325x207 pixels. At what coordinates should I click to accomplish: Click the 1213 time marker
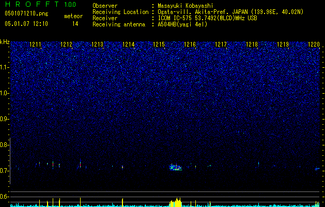pos(98,44)
